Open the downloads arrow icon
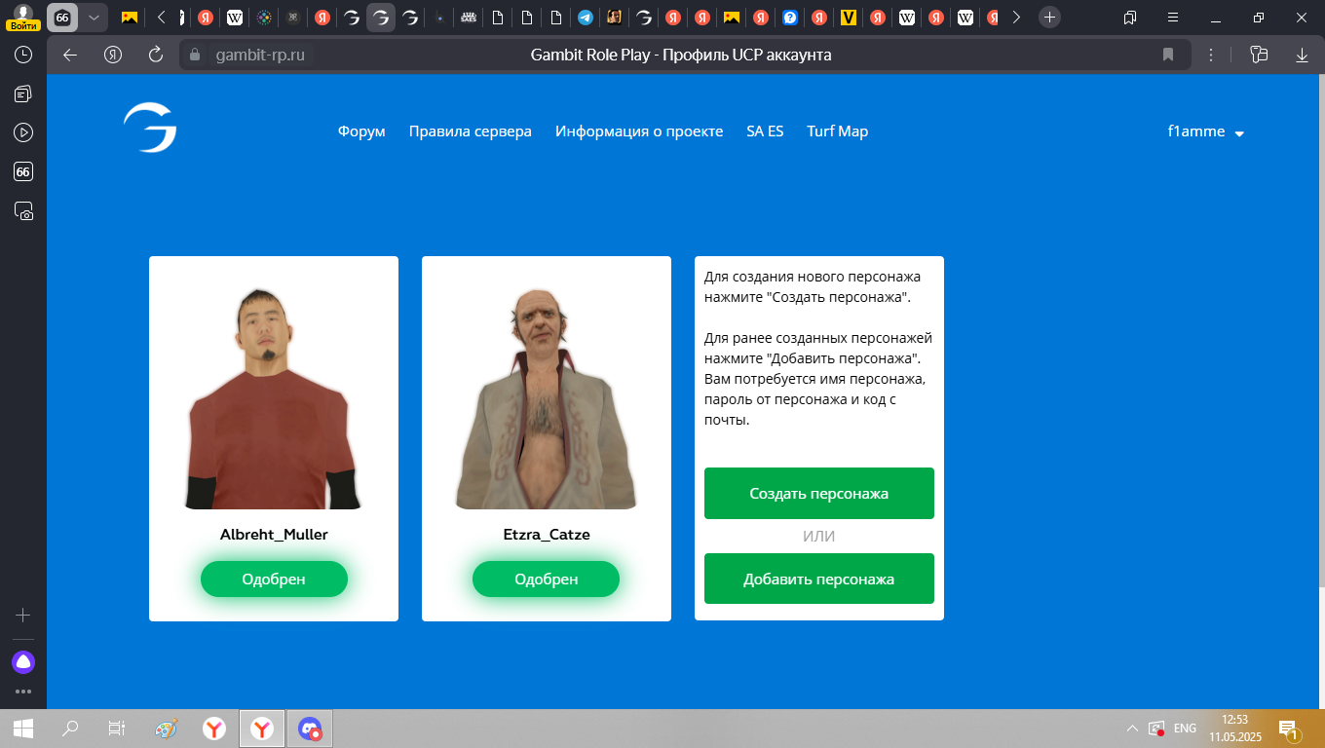1325x748 pixels. tap(1302, 55)
